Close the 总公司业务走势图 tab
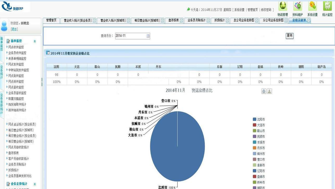Screen dimensions: 335x189 click(256, 21)
